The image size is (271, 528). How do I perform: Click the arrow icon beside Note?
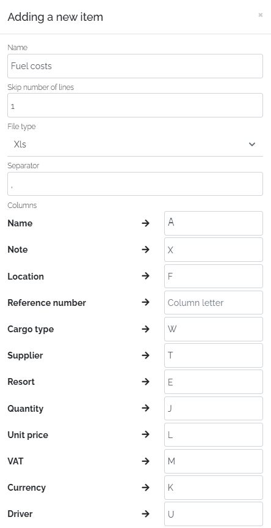click(145, 250)
